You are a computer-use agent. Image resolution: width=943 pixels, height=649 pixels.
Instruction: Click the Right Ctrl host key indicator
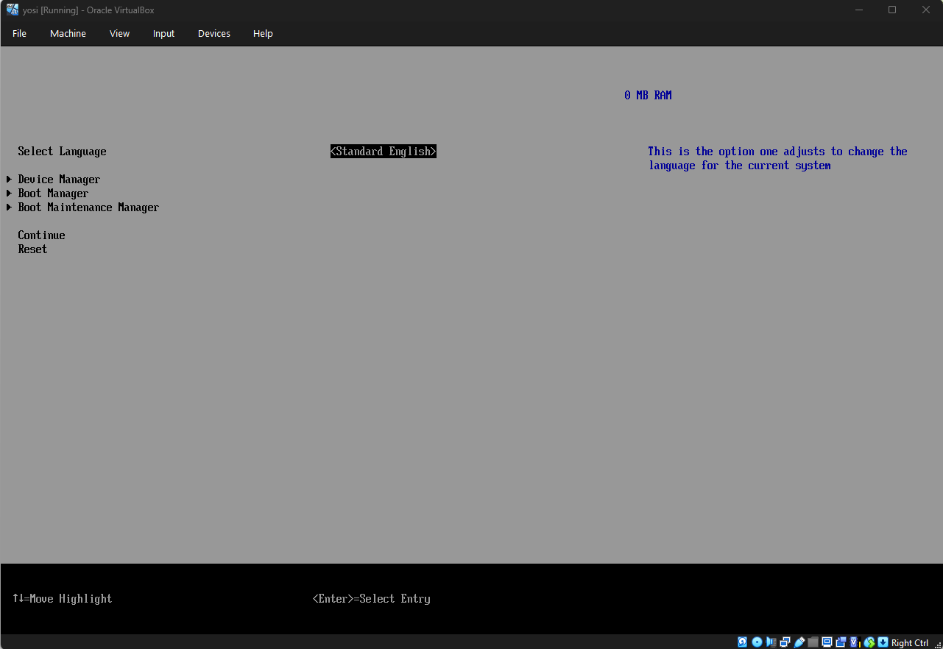click(910, 643)
